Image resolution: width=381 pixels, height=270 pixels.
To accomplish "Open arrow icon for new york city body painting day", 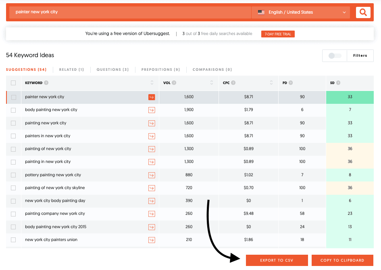I will (x=152, y=201).
